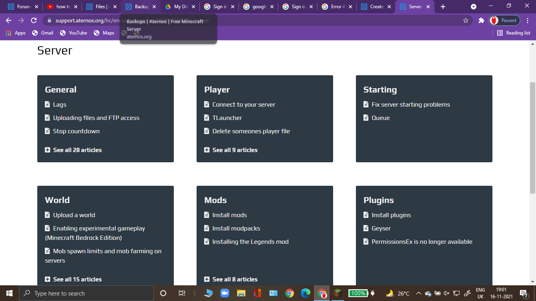Image resolution: width=536 pixels, height=301 pixels.
Task: Open Delete someones player file article
Action: 251,131
